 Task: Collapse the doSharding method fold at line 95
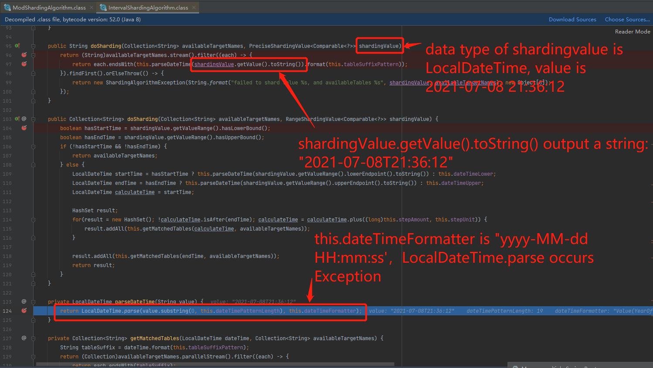pyautogui.click(x=33, y=46)
